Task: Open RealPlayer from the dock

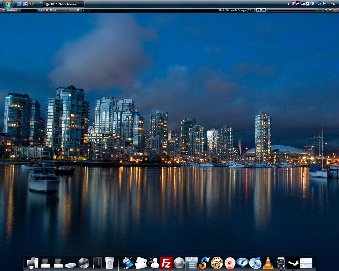Action: pyautogui.click(x=242, y=263)
